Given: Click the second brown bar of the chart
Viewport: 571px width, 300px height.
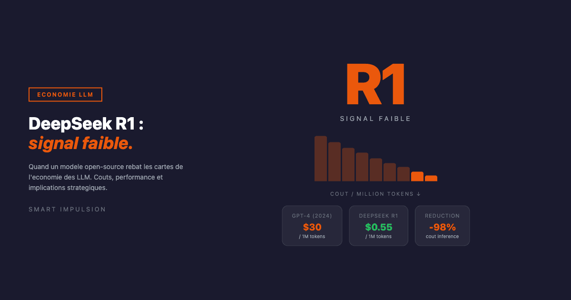Looking at the screenshot, I should (334, 162).
